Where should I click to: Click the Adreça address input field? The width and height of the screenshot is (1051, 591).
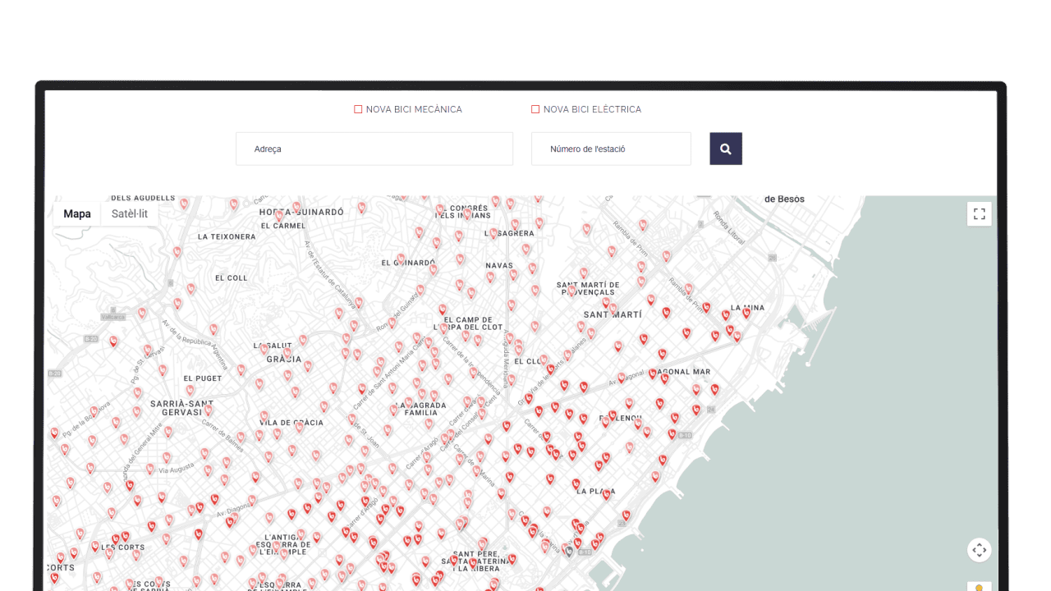(374, 149)
